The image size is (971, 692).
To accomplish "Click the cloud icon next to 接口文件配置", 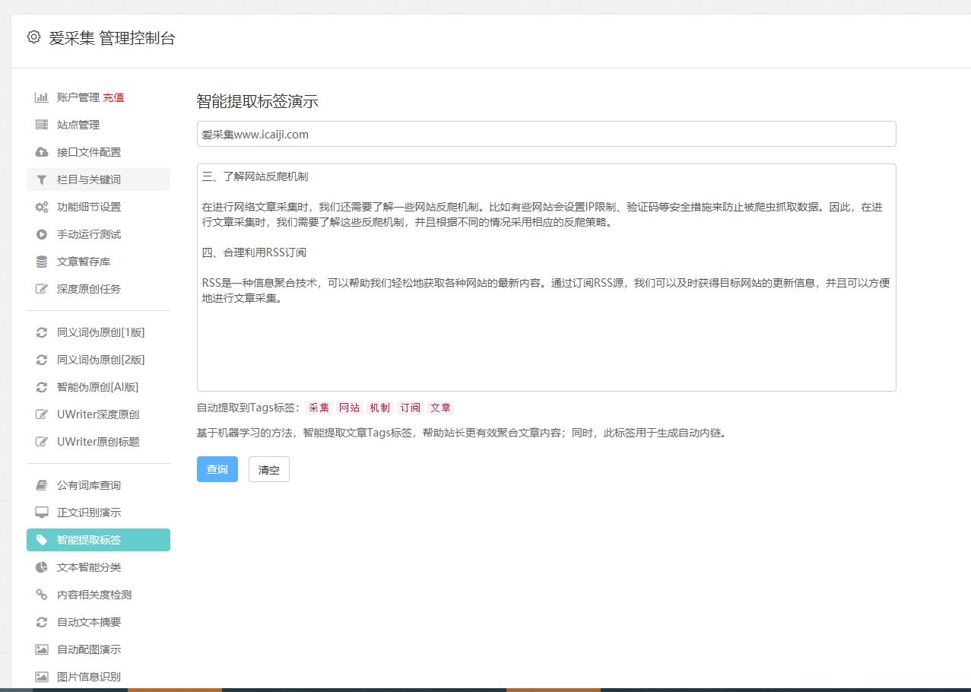I will point(43,152).
